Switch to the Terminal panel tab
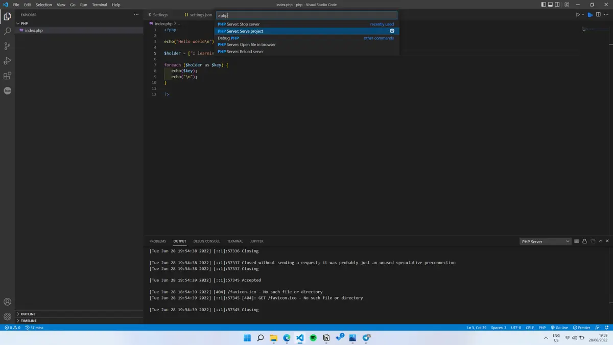This screenshot has width=613, height=345. pyautogui.click(x=235, y=241)
